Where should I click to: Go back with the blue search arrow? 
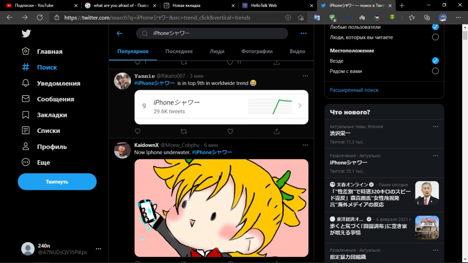tap(119, 33)
